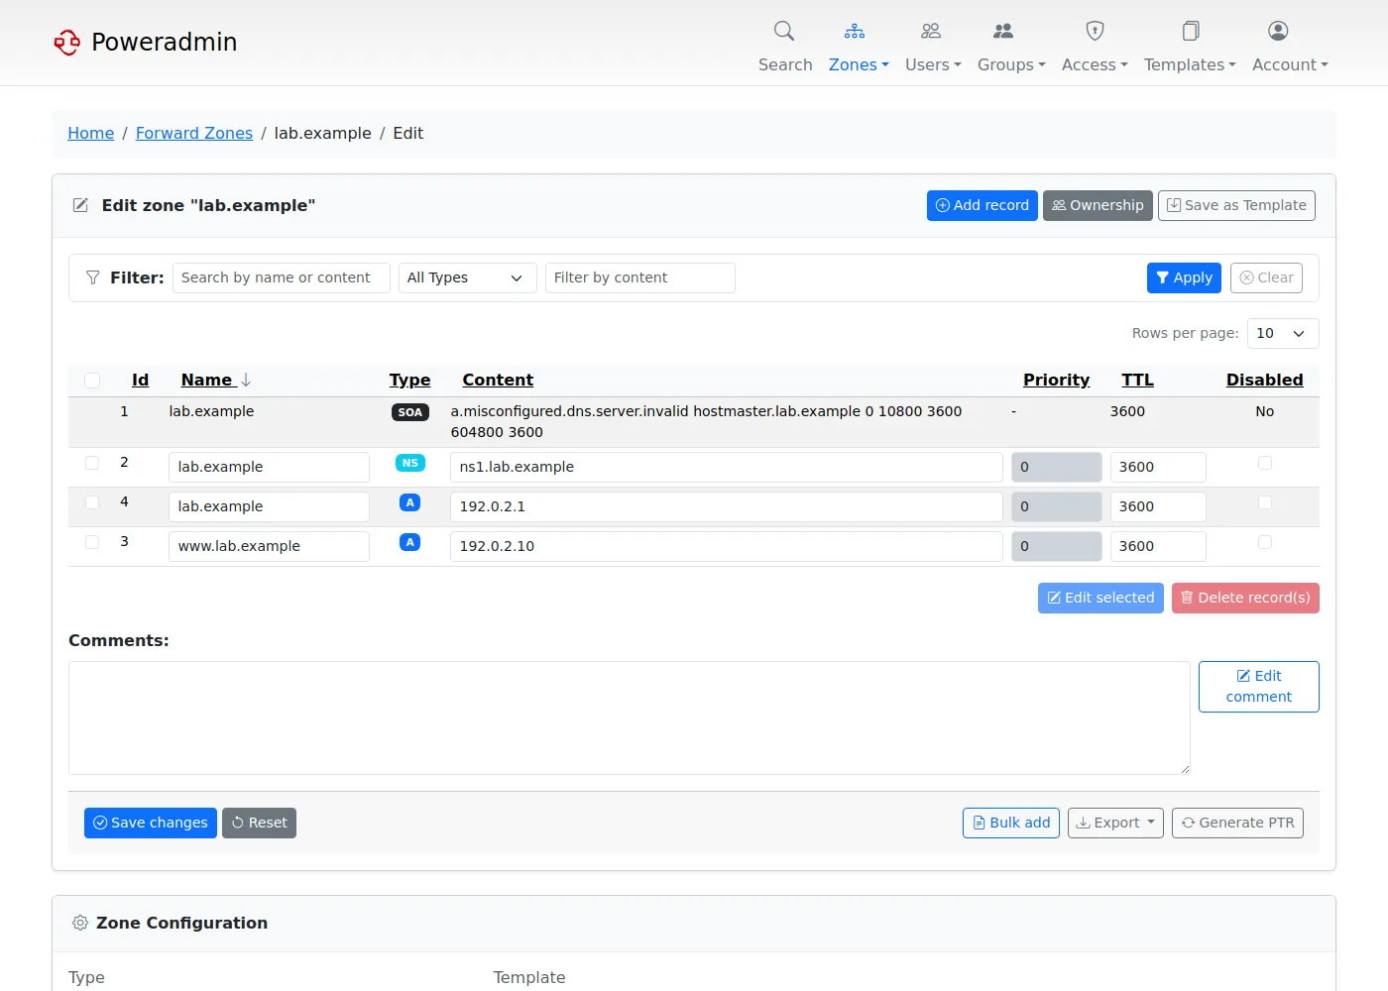Reset the zone form

[259, 823]
